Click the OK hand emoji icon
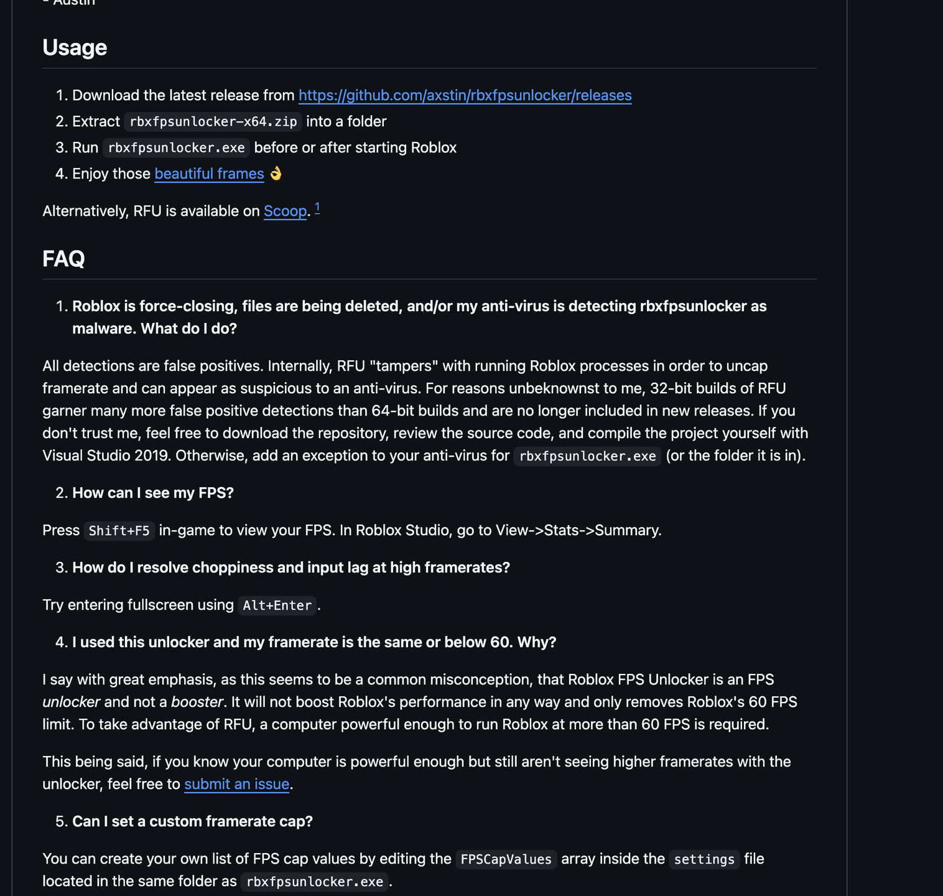943x896 pixels. pyautogui.click(x=276, y=174)
